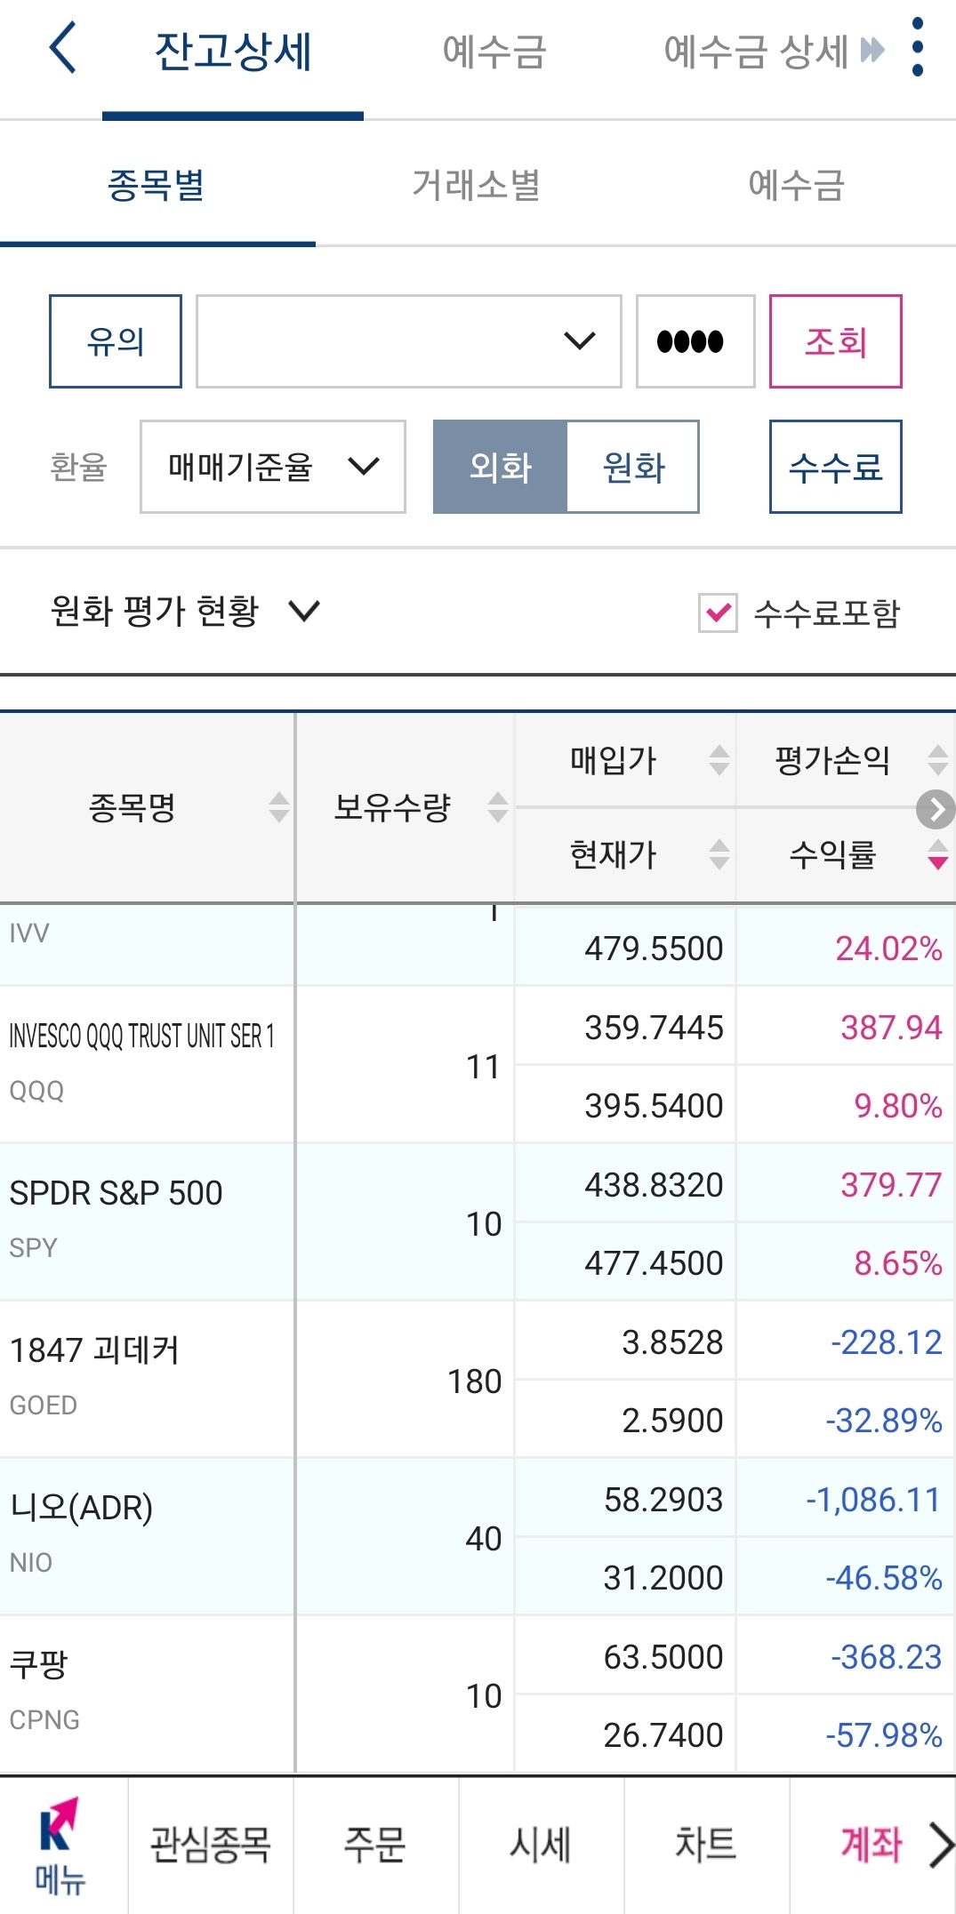Image resolution: width=956 pixels, height=1914 pixels.
Task: Select the 예수금 sub-tab
Action: click(796, 186)
